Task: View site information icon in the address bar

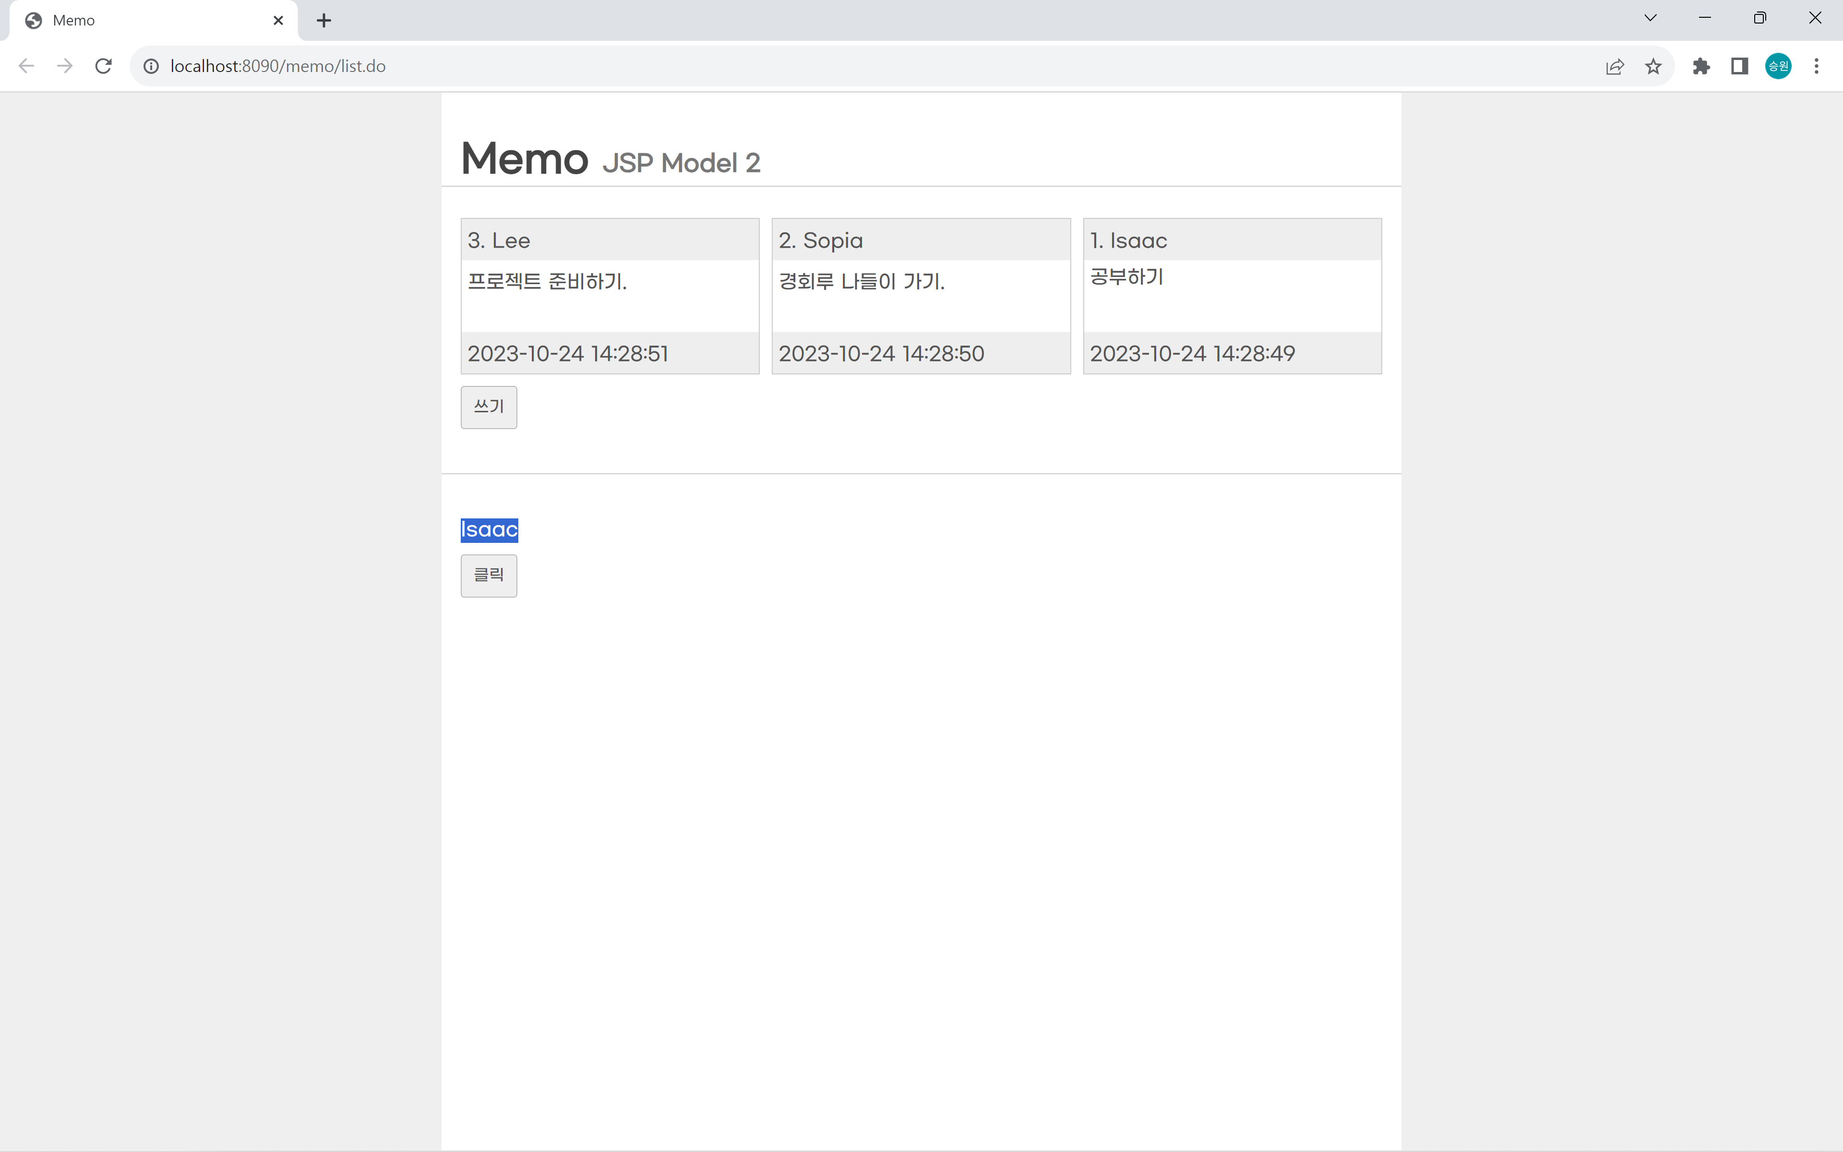Action: [x=152, y=66]
